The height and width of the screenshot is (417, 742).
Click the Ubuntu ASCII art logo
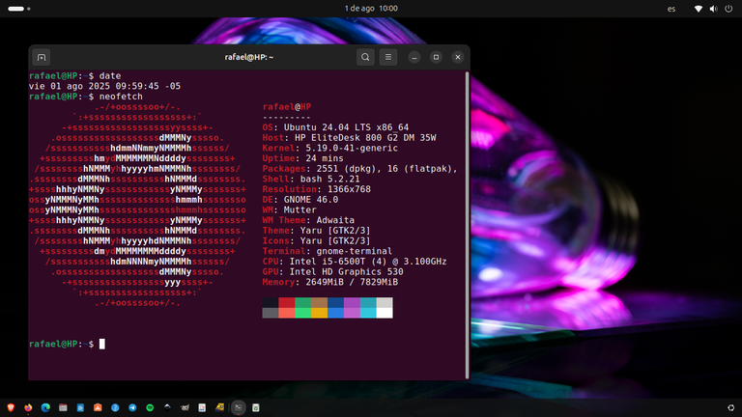138,205
